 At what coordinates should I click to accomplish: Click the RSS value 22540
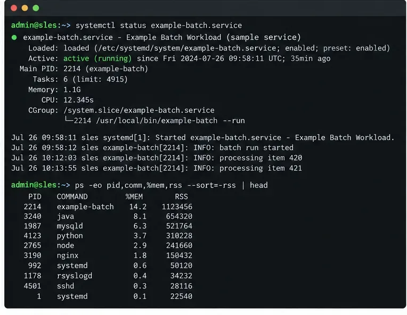point(181,296)
